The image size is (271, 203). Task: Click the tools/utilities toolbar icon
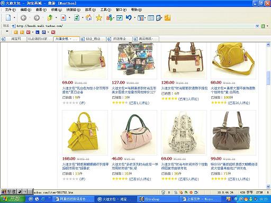[141, 18]
